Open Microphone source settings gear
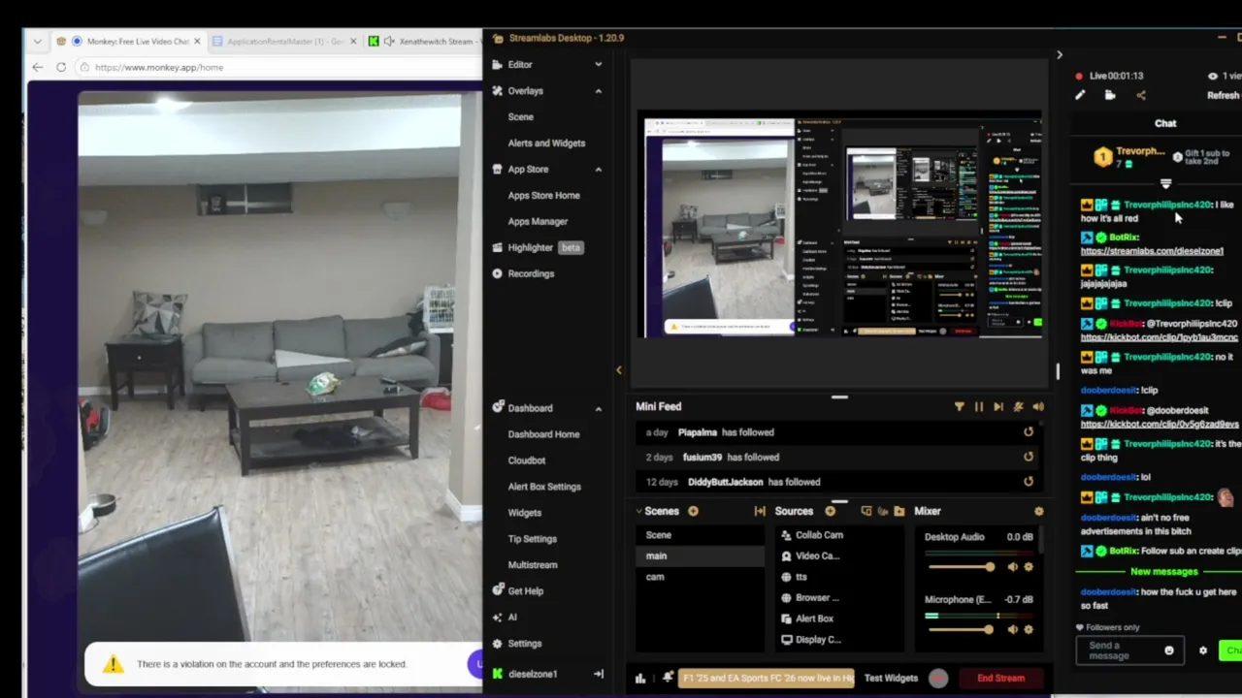Viewport: 1242px width, 698px height. (1030, 630)
